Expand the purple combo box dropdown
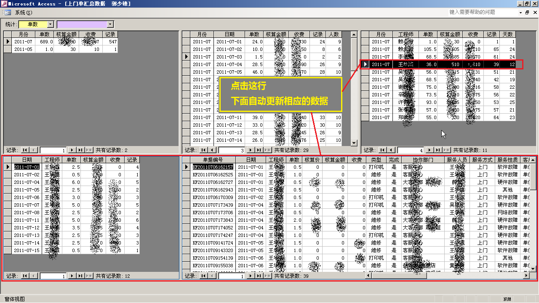539x303 pixels. 110,24
